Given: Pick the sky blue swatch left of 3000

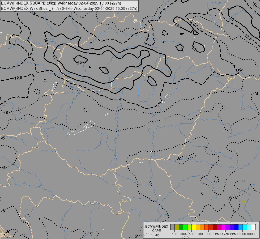Looking at the screenshot, I should pyautogui.click(x=240, y=227).
